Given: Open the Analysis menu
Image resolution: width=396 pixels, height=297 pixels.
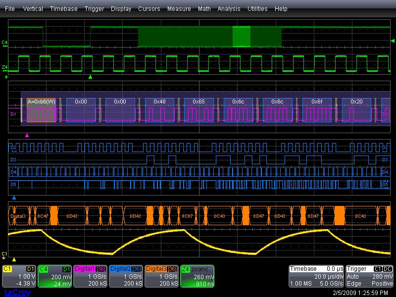Looking at the screenshot, I should click(229, 9).
